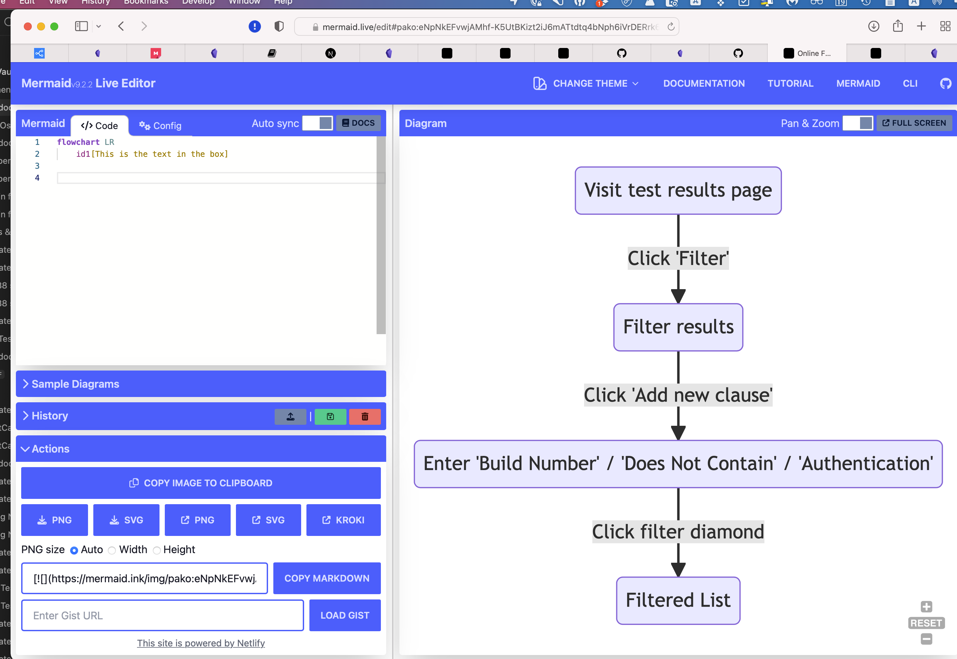Click the 'Filter results' diagram node
Screen dimensions: 957x659
click(678, 327)
